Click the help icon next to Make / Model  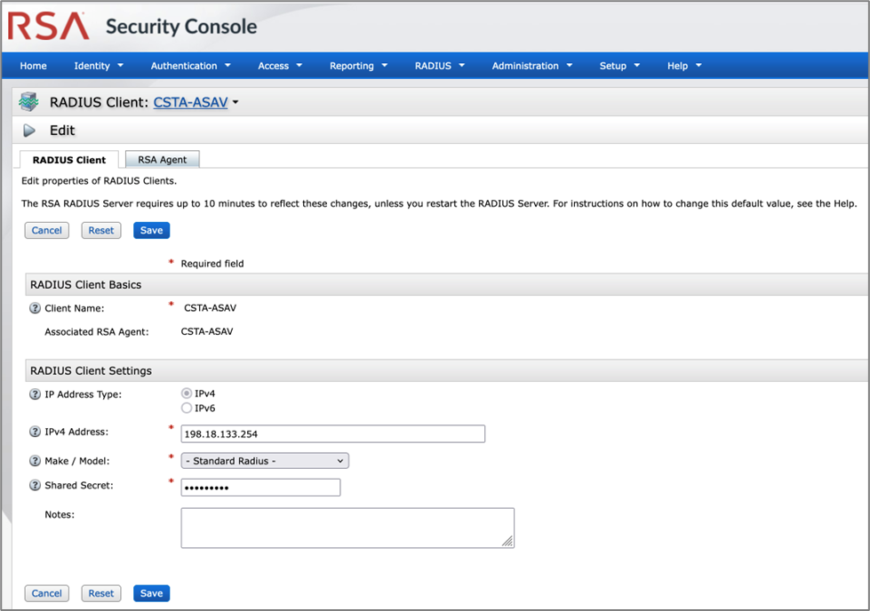pyautogui.click(x=36, y=461)
